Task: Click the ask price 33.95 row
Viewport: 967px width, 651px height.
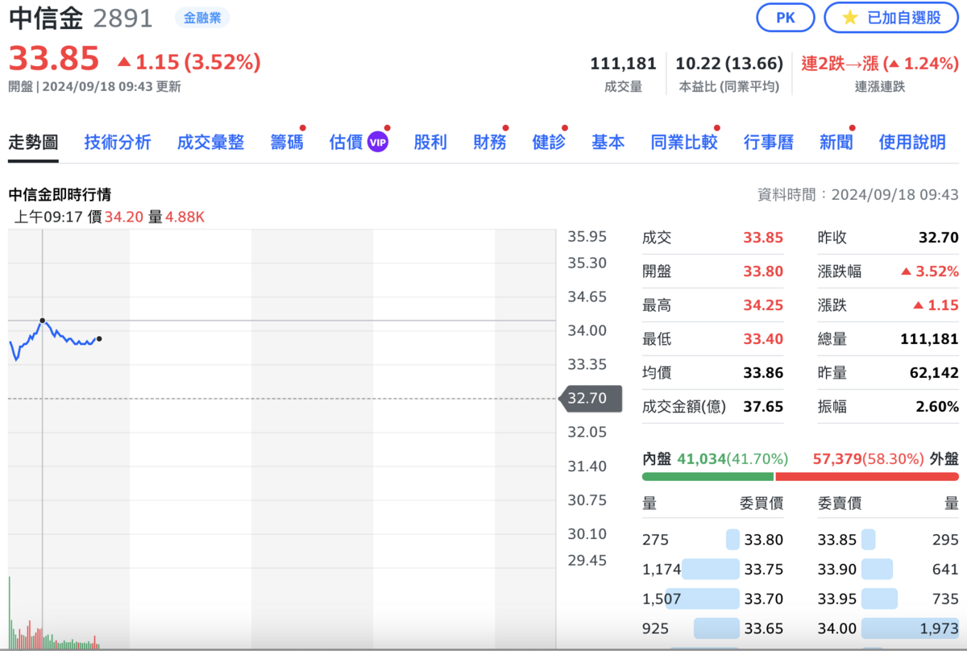Action: tap(888, 599)
